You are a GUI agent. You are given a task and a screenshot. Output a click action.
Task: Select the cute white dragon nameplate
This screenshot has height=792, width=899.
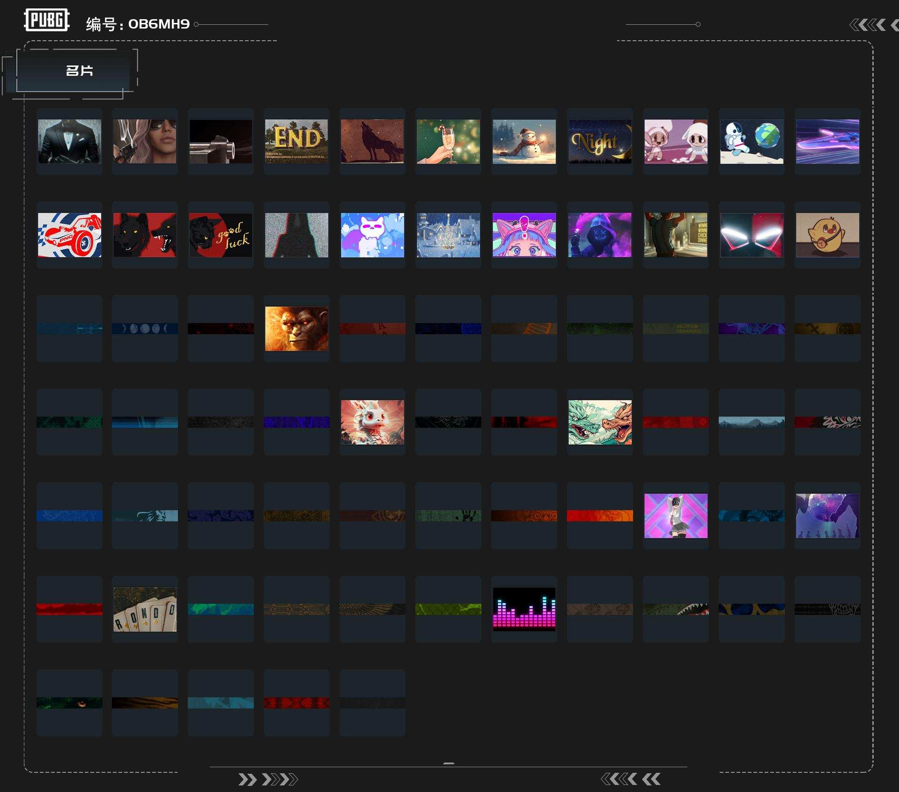click(372, 422)
